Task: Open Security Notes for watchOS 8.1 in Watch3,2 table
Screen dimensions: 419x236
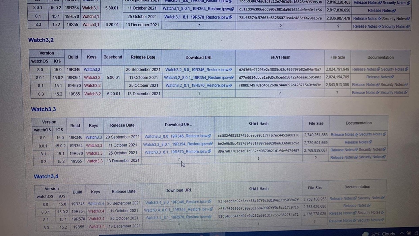Action: coord(394,85)
